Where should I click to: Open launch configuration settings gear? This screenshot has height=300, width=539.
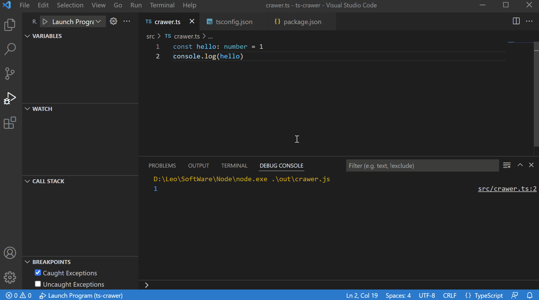click(113, 21)
